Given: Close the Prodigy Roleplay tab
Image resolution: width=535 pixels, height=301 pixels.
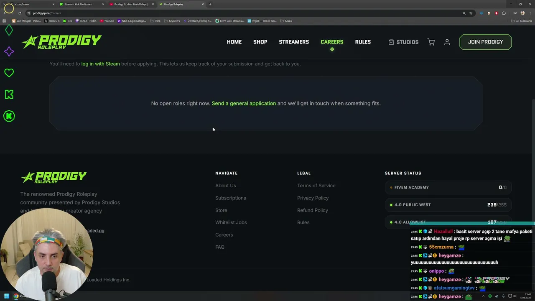Looking at the screenshot, I should 203,4.
